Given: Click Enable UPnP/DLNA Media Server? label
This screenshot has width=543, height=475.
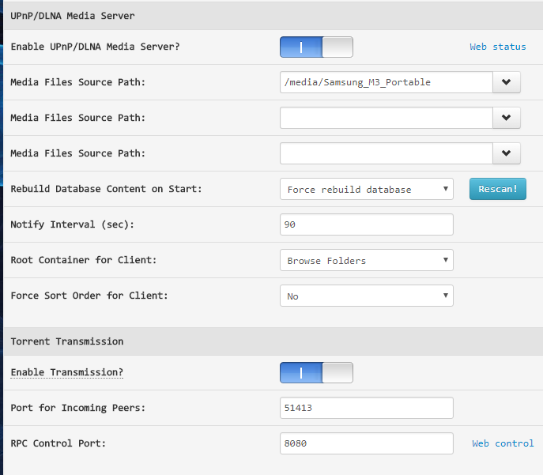Looking at the screenshot, I should [x=95, y=47].
